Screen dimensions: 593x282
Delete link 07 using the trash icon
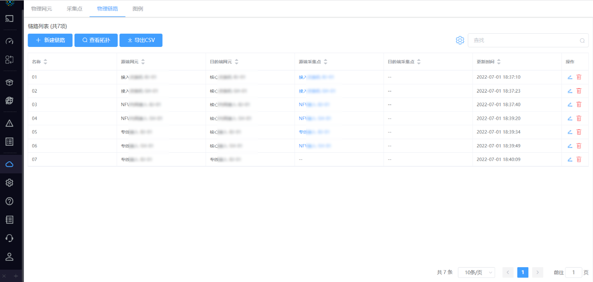click(x=579, y=159)
